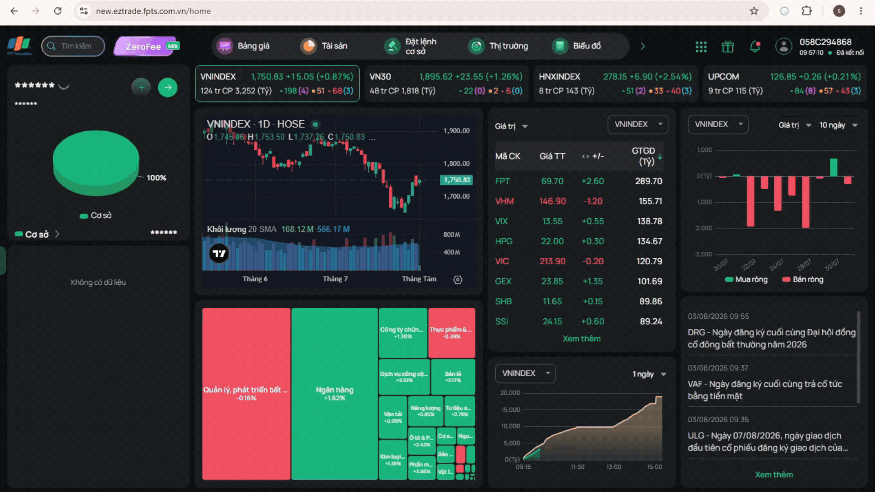Expand the Cơ sở chevron row
This screenshot has height=492, width=875.
click(57, 234)
